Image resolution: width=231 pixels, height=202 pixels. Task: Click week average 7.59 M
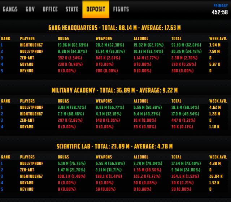tap(214, 51)
